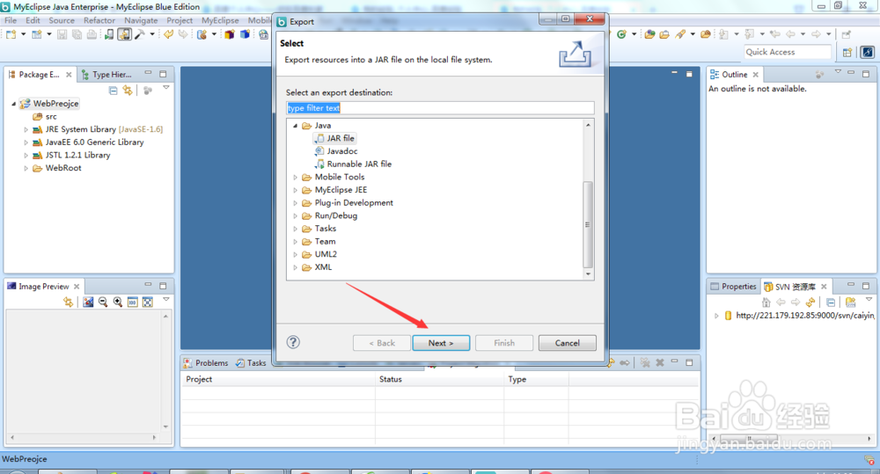Expand the MyEclipse JEE folder
The height and width of the screenshot is (474, 880).
[295, 190]
